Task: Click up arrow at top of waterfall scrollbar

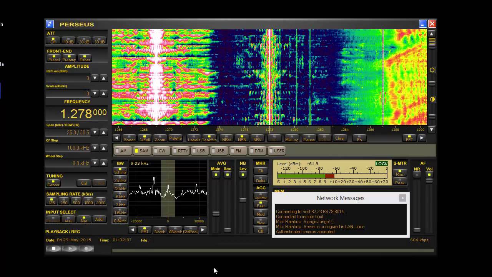Action: (x=432, y=34)
